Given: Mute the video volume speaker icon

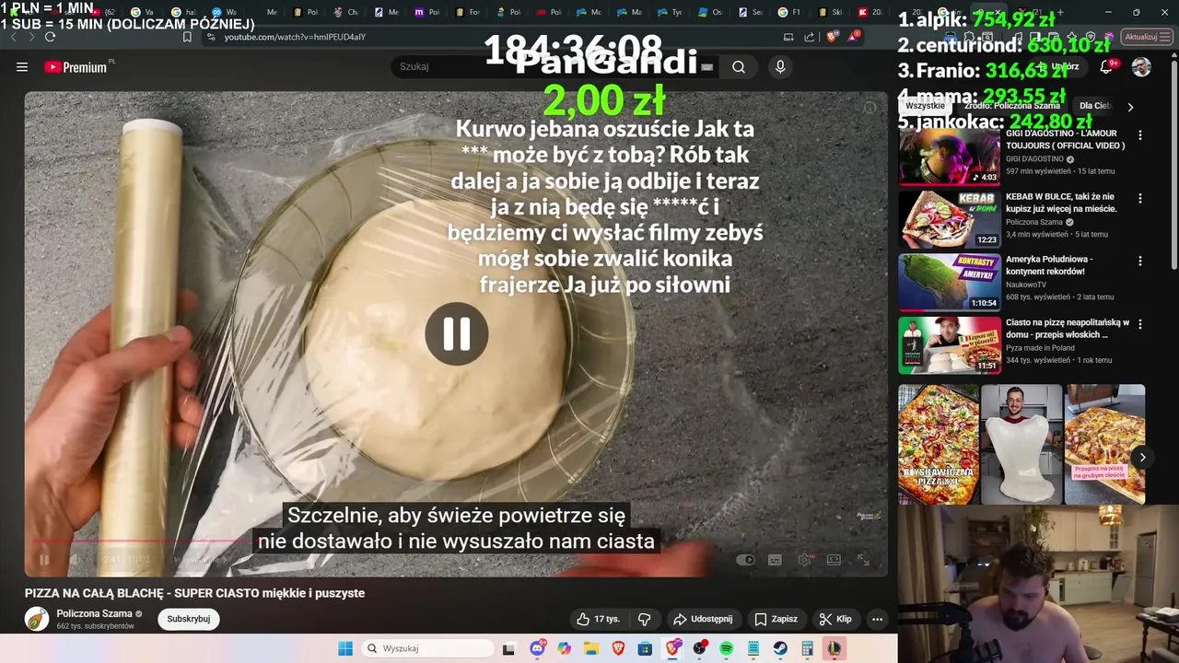Looking at the screenshot, I should click(76, 559).
